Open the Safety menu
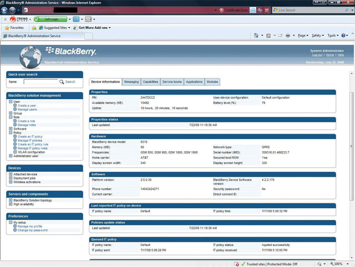 318,35
